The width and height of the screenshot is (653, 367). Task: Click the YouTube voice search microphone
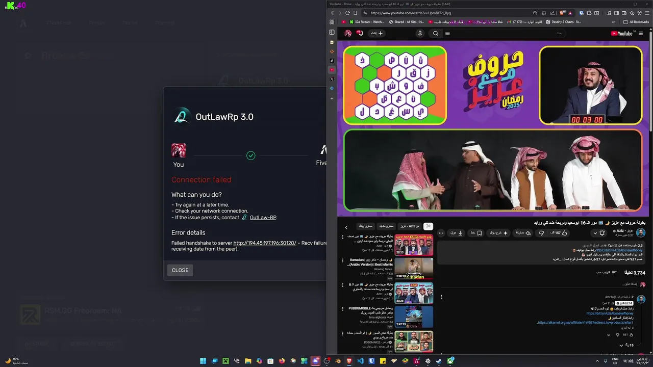click(420, 33)
